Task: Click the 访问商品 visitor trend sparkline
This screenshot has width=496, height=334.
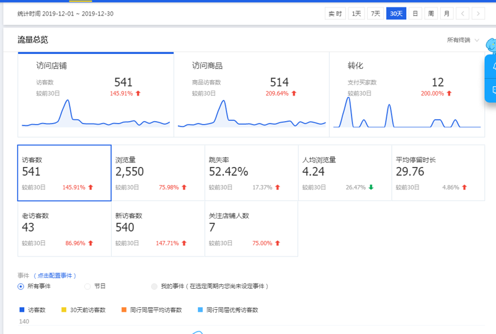Action: pyautogui.click(x=252, y=114)
